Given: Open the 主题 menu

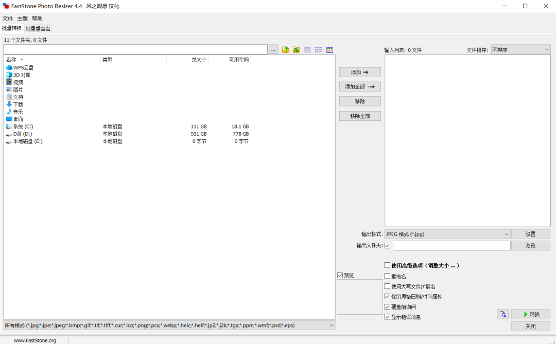Looking at the screenshot, I should pos(22,19).
